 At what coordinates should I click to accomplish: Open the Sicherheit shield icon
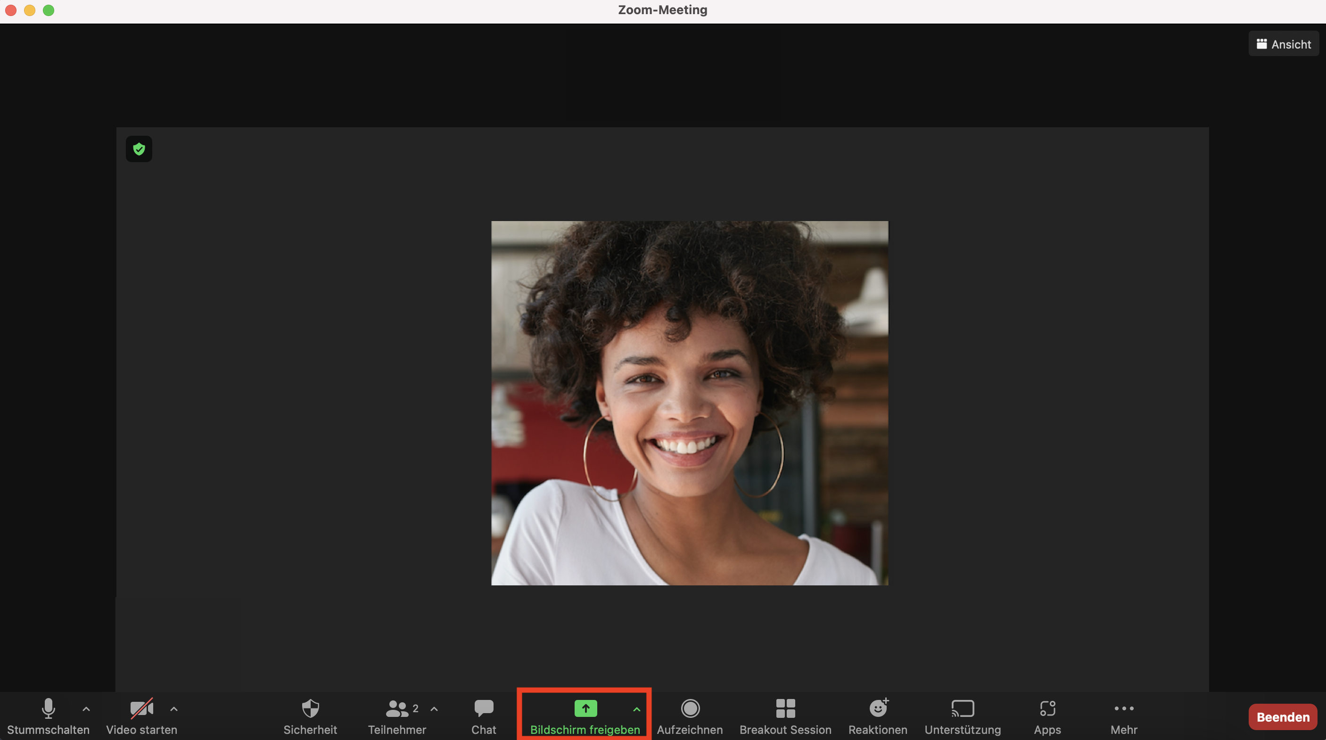point(310,708)
